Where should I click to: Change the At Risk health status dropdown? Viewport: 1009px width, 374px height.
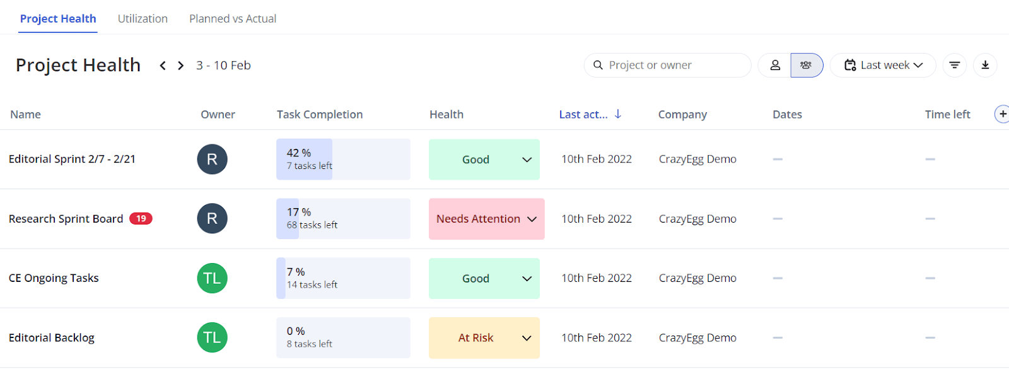pyautogui.click(x=484, y=338)
